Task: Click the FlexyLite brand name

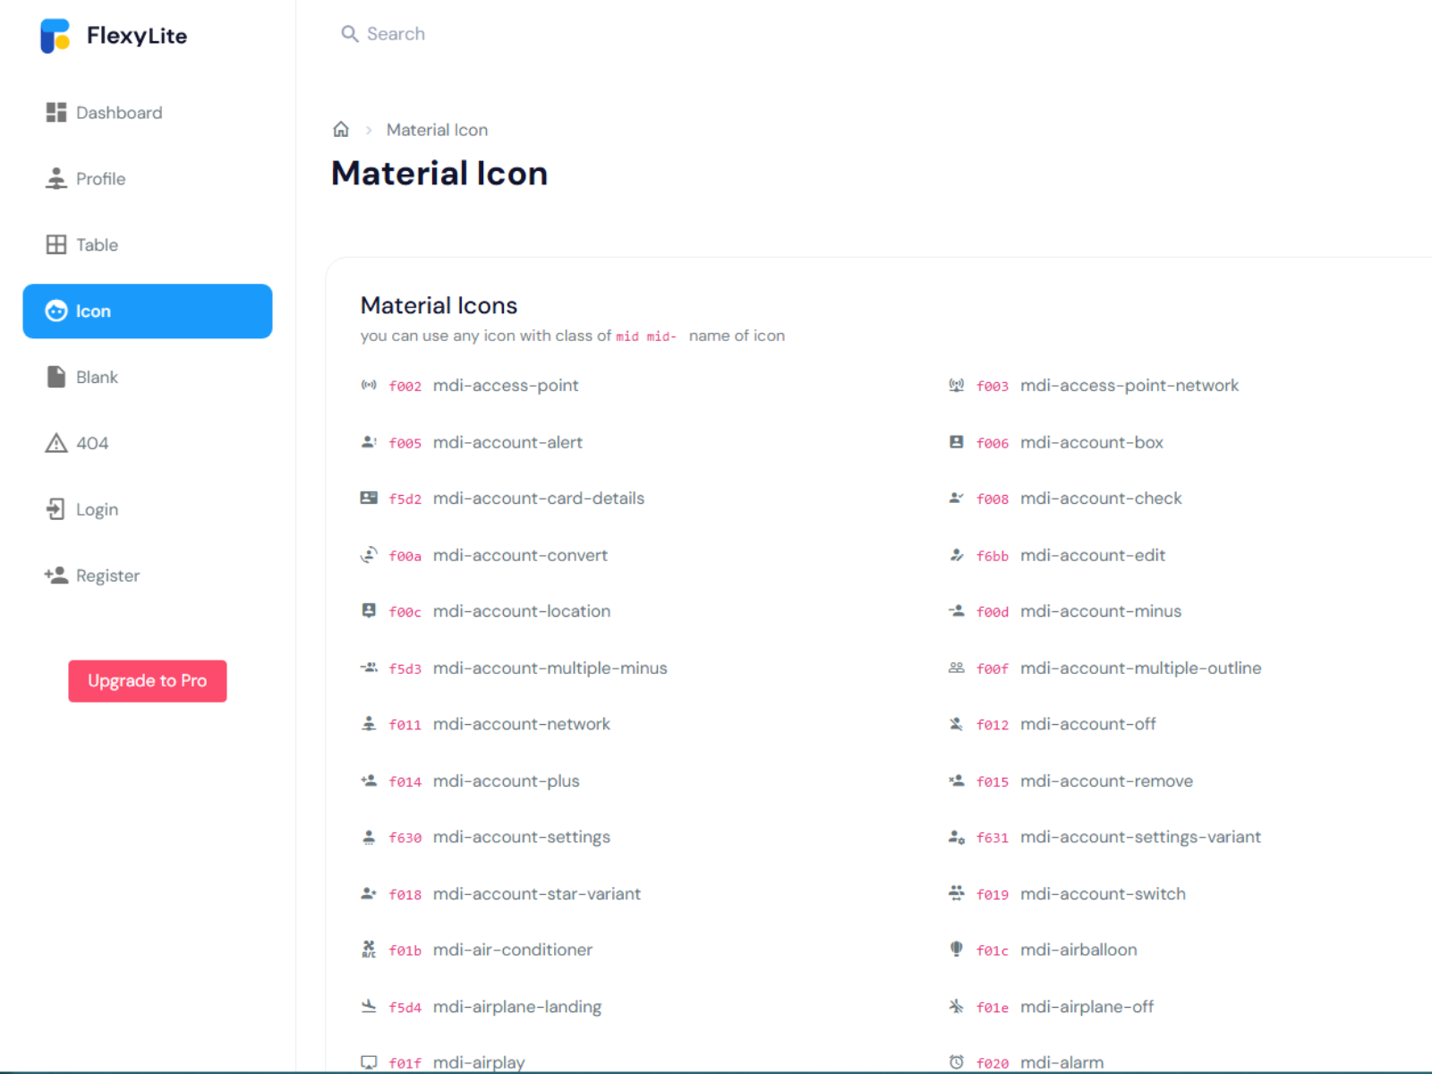Action: coord(137,36)
